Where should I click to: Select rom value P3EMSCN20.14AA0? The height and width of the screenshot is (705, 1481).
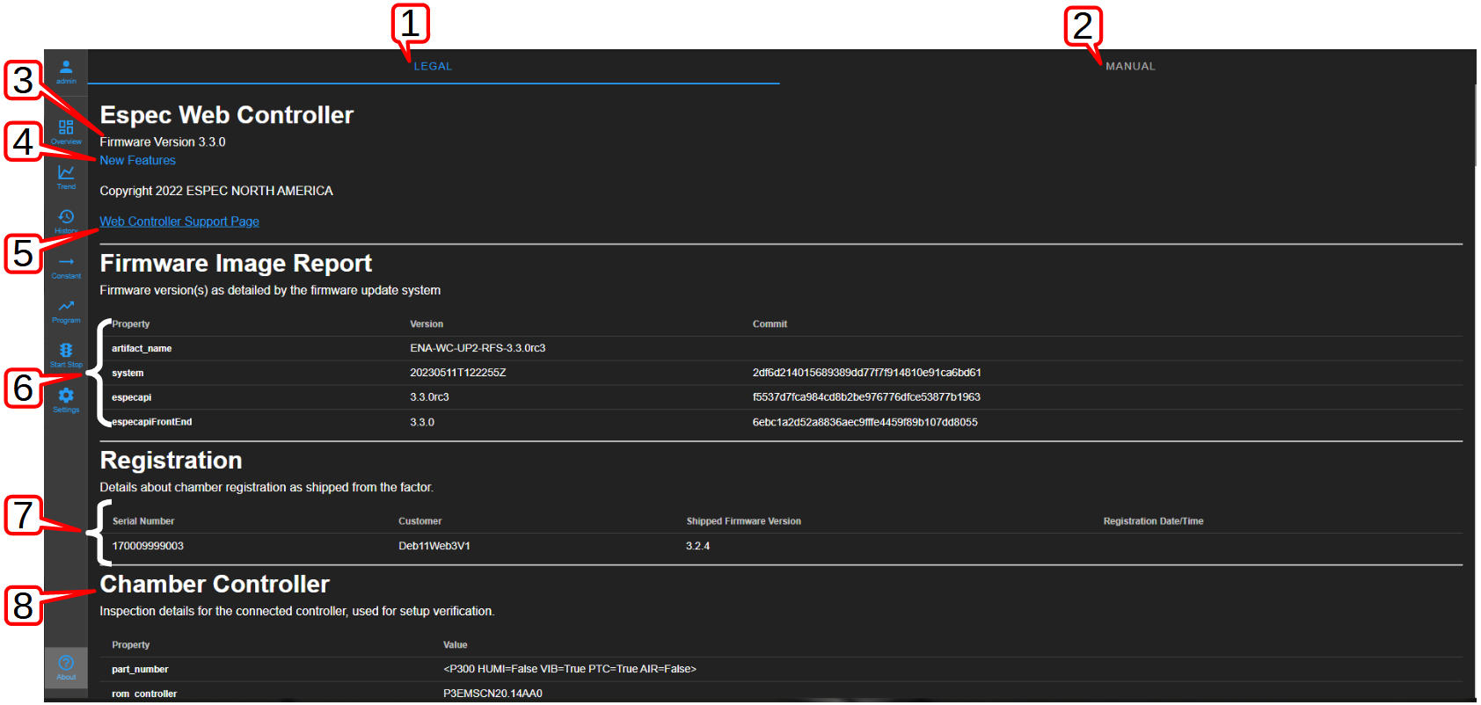pyautogui.click(x=492, y=694)
